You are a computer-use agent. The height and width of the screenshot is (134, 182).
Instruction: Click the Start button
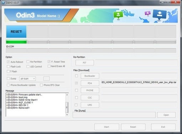click(106, 127)
